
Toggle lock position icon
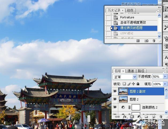[133, 84]
